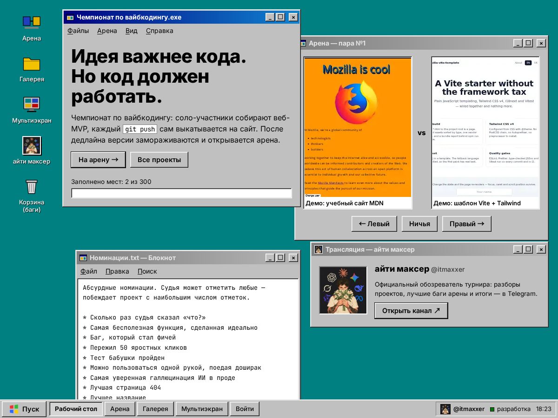The height and width of the screenshot is (418, 558).
Task: Open Файлы menu in Чемпионат window
Action: (x=78, y=31)
